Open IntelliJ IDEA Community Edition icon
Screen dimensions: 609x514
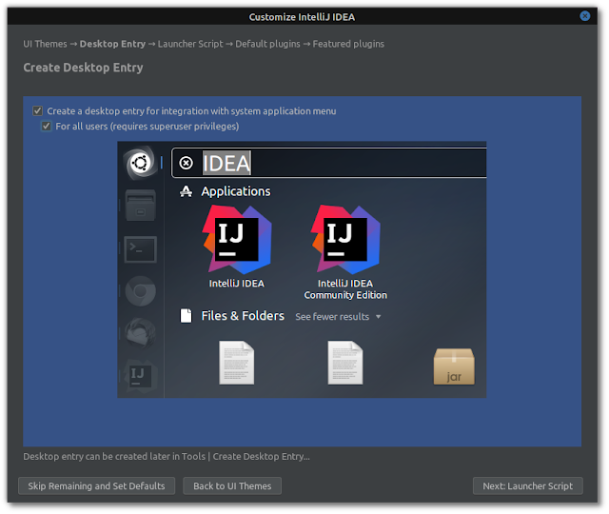(345, 240)
